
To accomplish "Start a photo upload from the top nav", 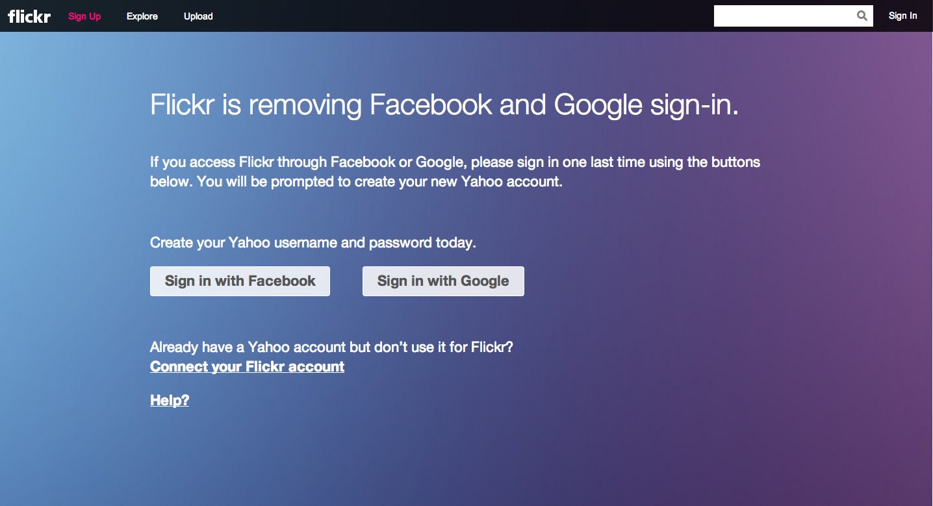I will pyautogui.click(x=198, y=16).
